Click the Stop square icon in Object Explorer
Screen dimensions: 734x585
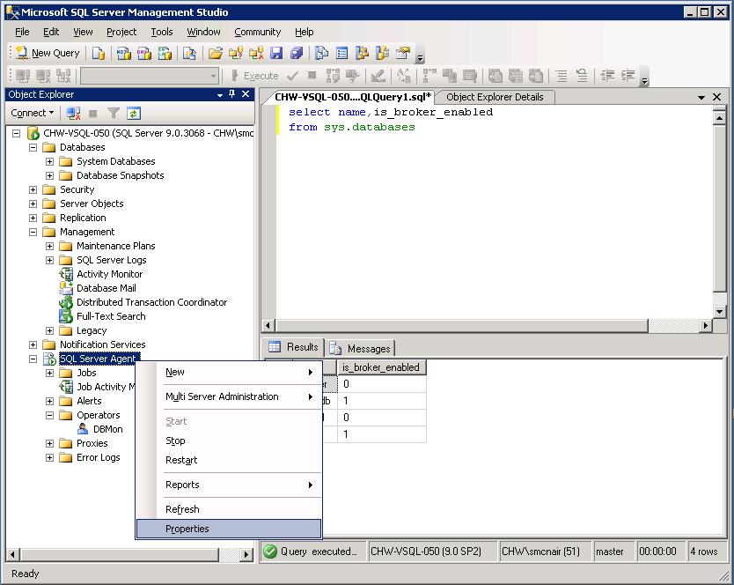pyautogui.click(x=93, y=113)
